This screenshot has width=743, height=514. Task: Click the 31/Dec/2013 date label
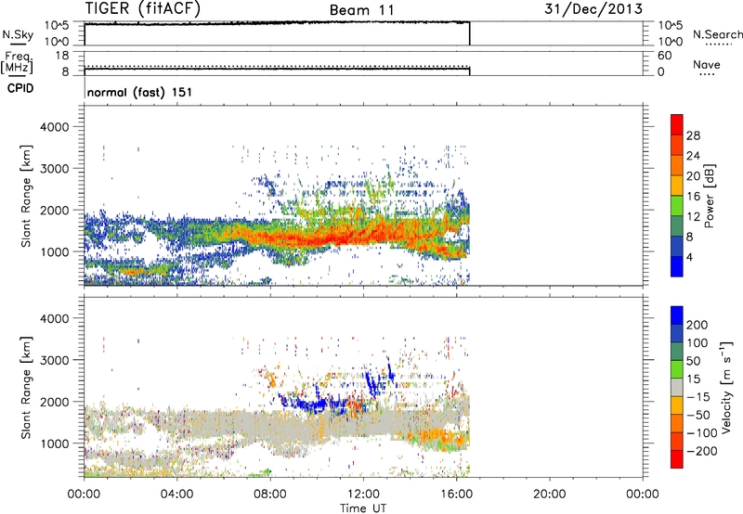[x=593, y=9]
